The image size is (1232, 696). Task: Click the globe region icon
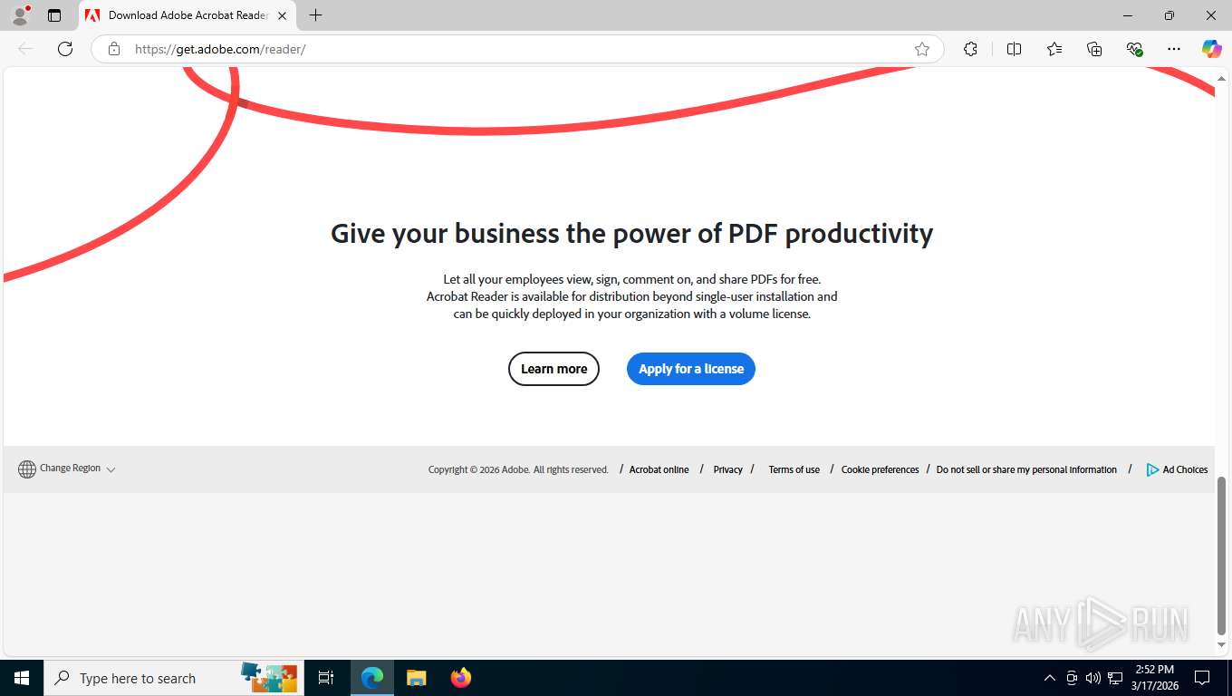(x=27, y=469)
